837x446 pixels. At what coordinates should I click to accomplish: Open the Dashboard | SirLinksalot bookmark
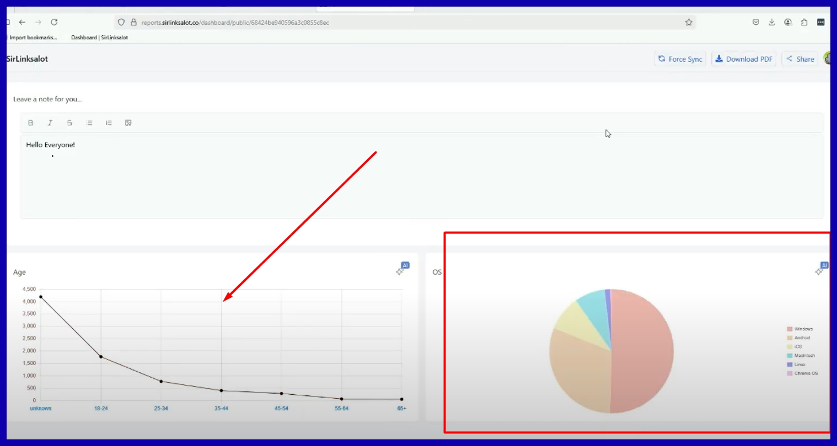tap(99, 37)
